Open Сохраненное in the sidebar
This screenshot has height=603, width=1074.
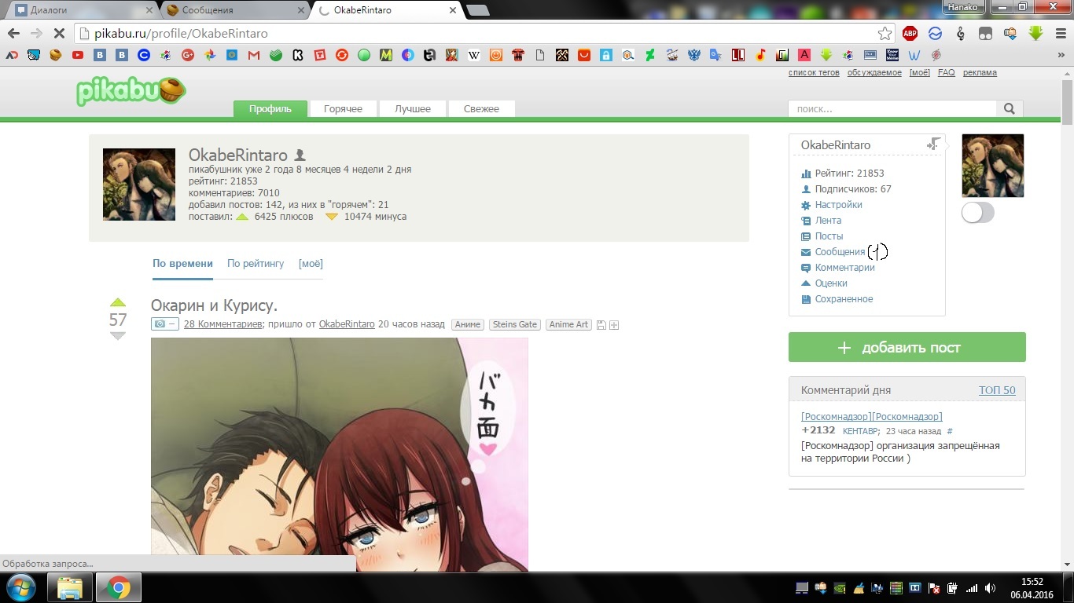pyautogui.click(x=844, y=299)
